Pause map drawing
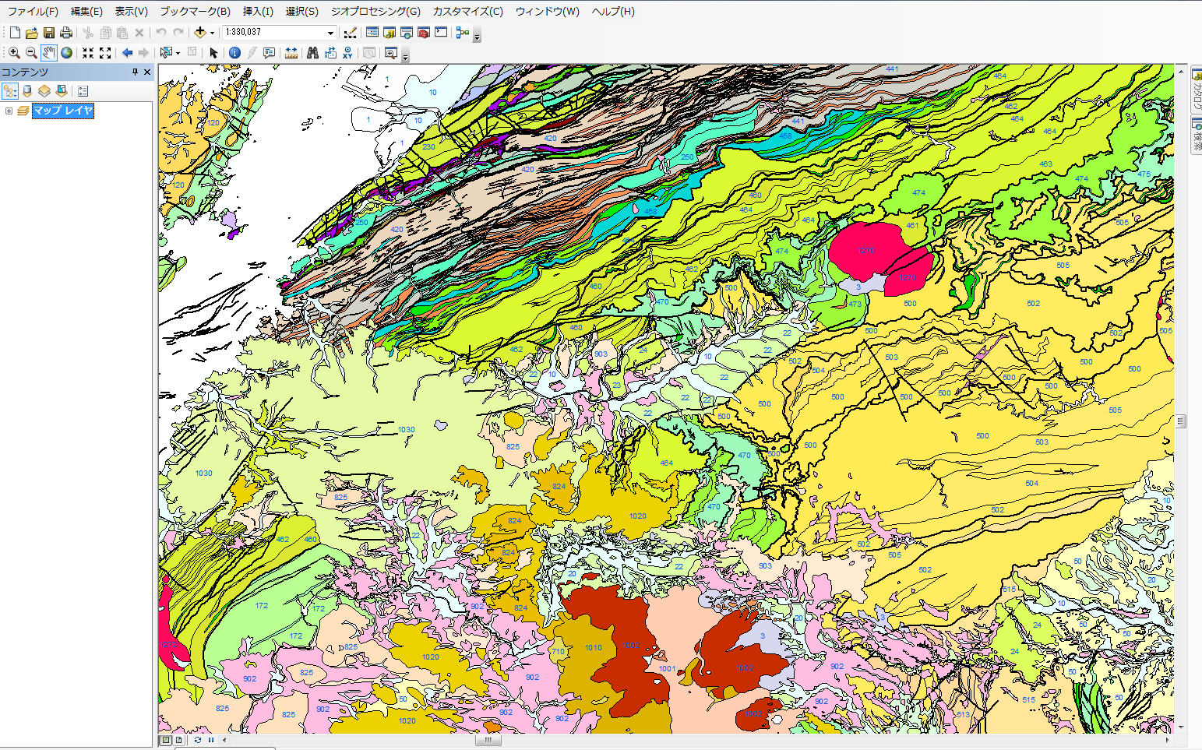1202x750 pixels. tap(210, 740)
